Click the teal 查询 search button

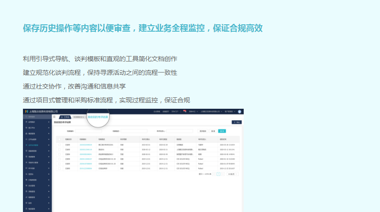[222, 131]
